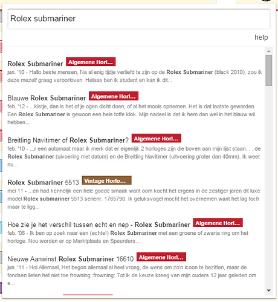Open the 'Rolex Submariner 5513' topic
This screenshot has height=302, width=278.
click(x=43, y=182)
